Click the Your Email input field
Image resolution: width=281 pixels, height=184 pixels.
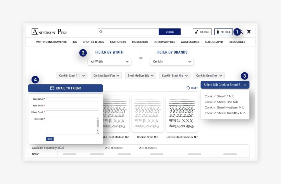click(x=72, y=106)
